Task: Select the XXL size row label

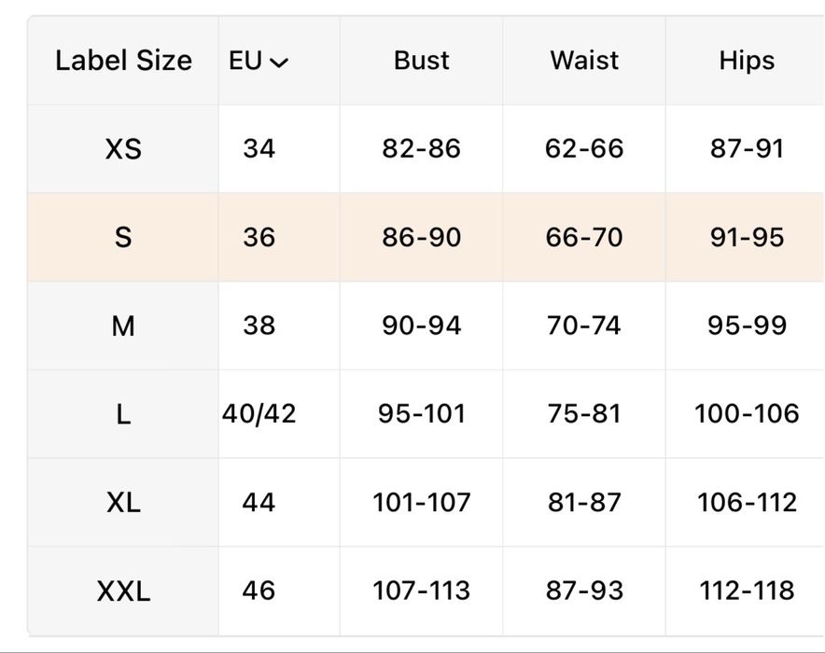Action: coord(123,591)
